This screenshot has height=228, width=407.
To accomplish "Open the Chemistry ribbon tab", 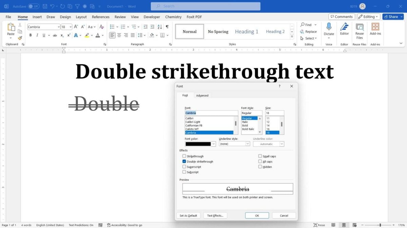I will 173,17.
